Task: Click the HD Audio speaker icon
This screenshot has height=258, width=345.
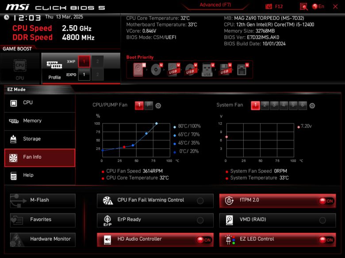Action: (107, 239)
